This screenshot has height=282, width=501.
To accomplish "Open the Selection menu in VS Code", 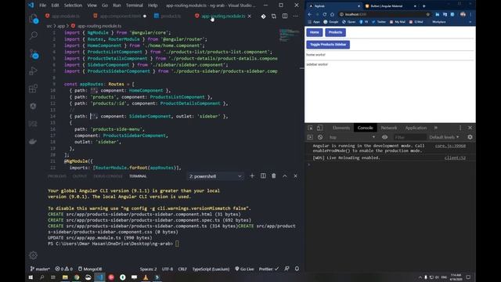I will [x=73, y=5].
